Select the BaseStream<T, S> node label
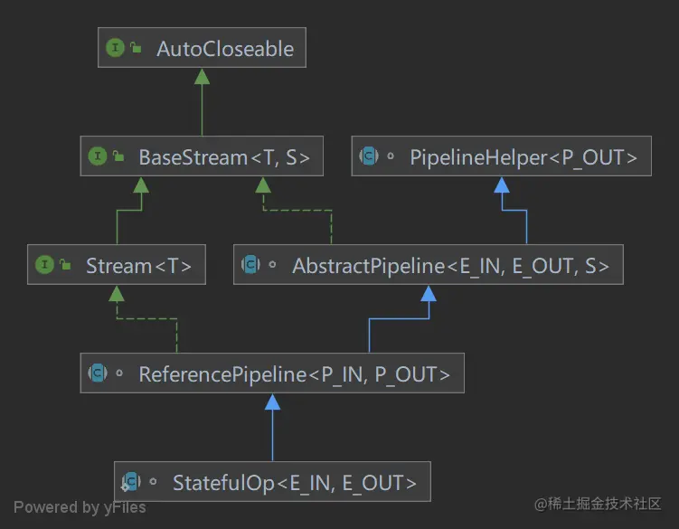679x529 pixels. click(x=224, y=157)
